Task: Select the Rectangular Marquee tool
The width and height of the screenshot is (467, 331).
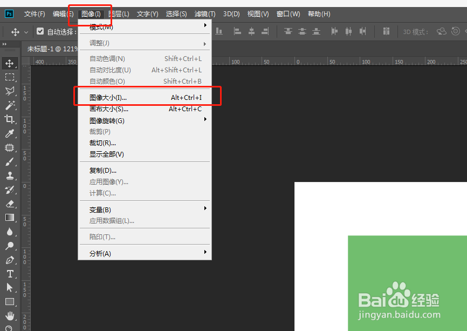Action: click(x=10, y=77)
